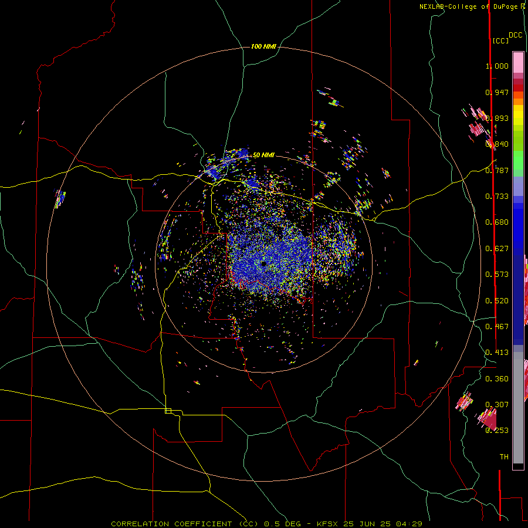Click the 0.467 scale value
Image resolution: width=528 pixels, height=528 pixels.
pyautogui.click(x=497, y=327)
